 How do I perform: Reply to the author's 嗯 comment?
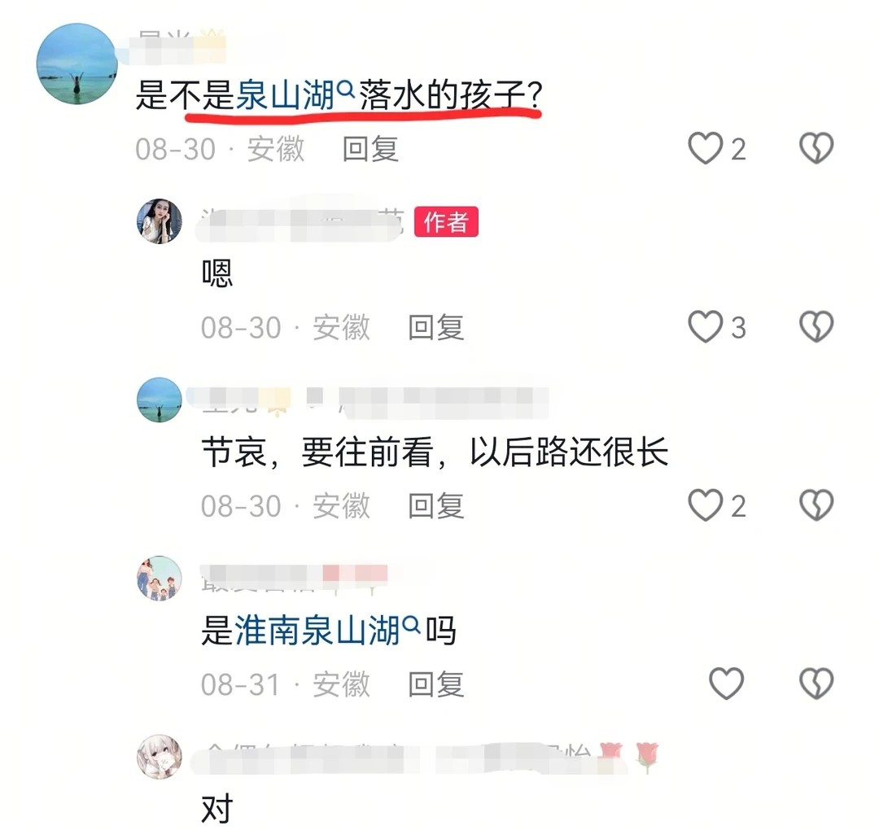[435, 327]
